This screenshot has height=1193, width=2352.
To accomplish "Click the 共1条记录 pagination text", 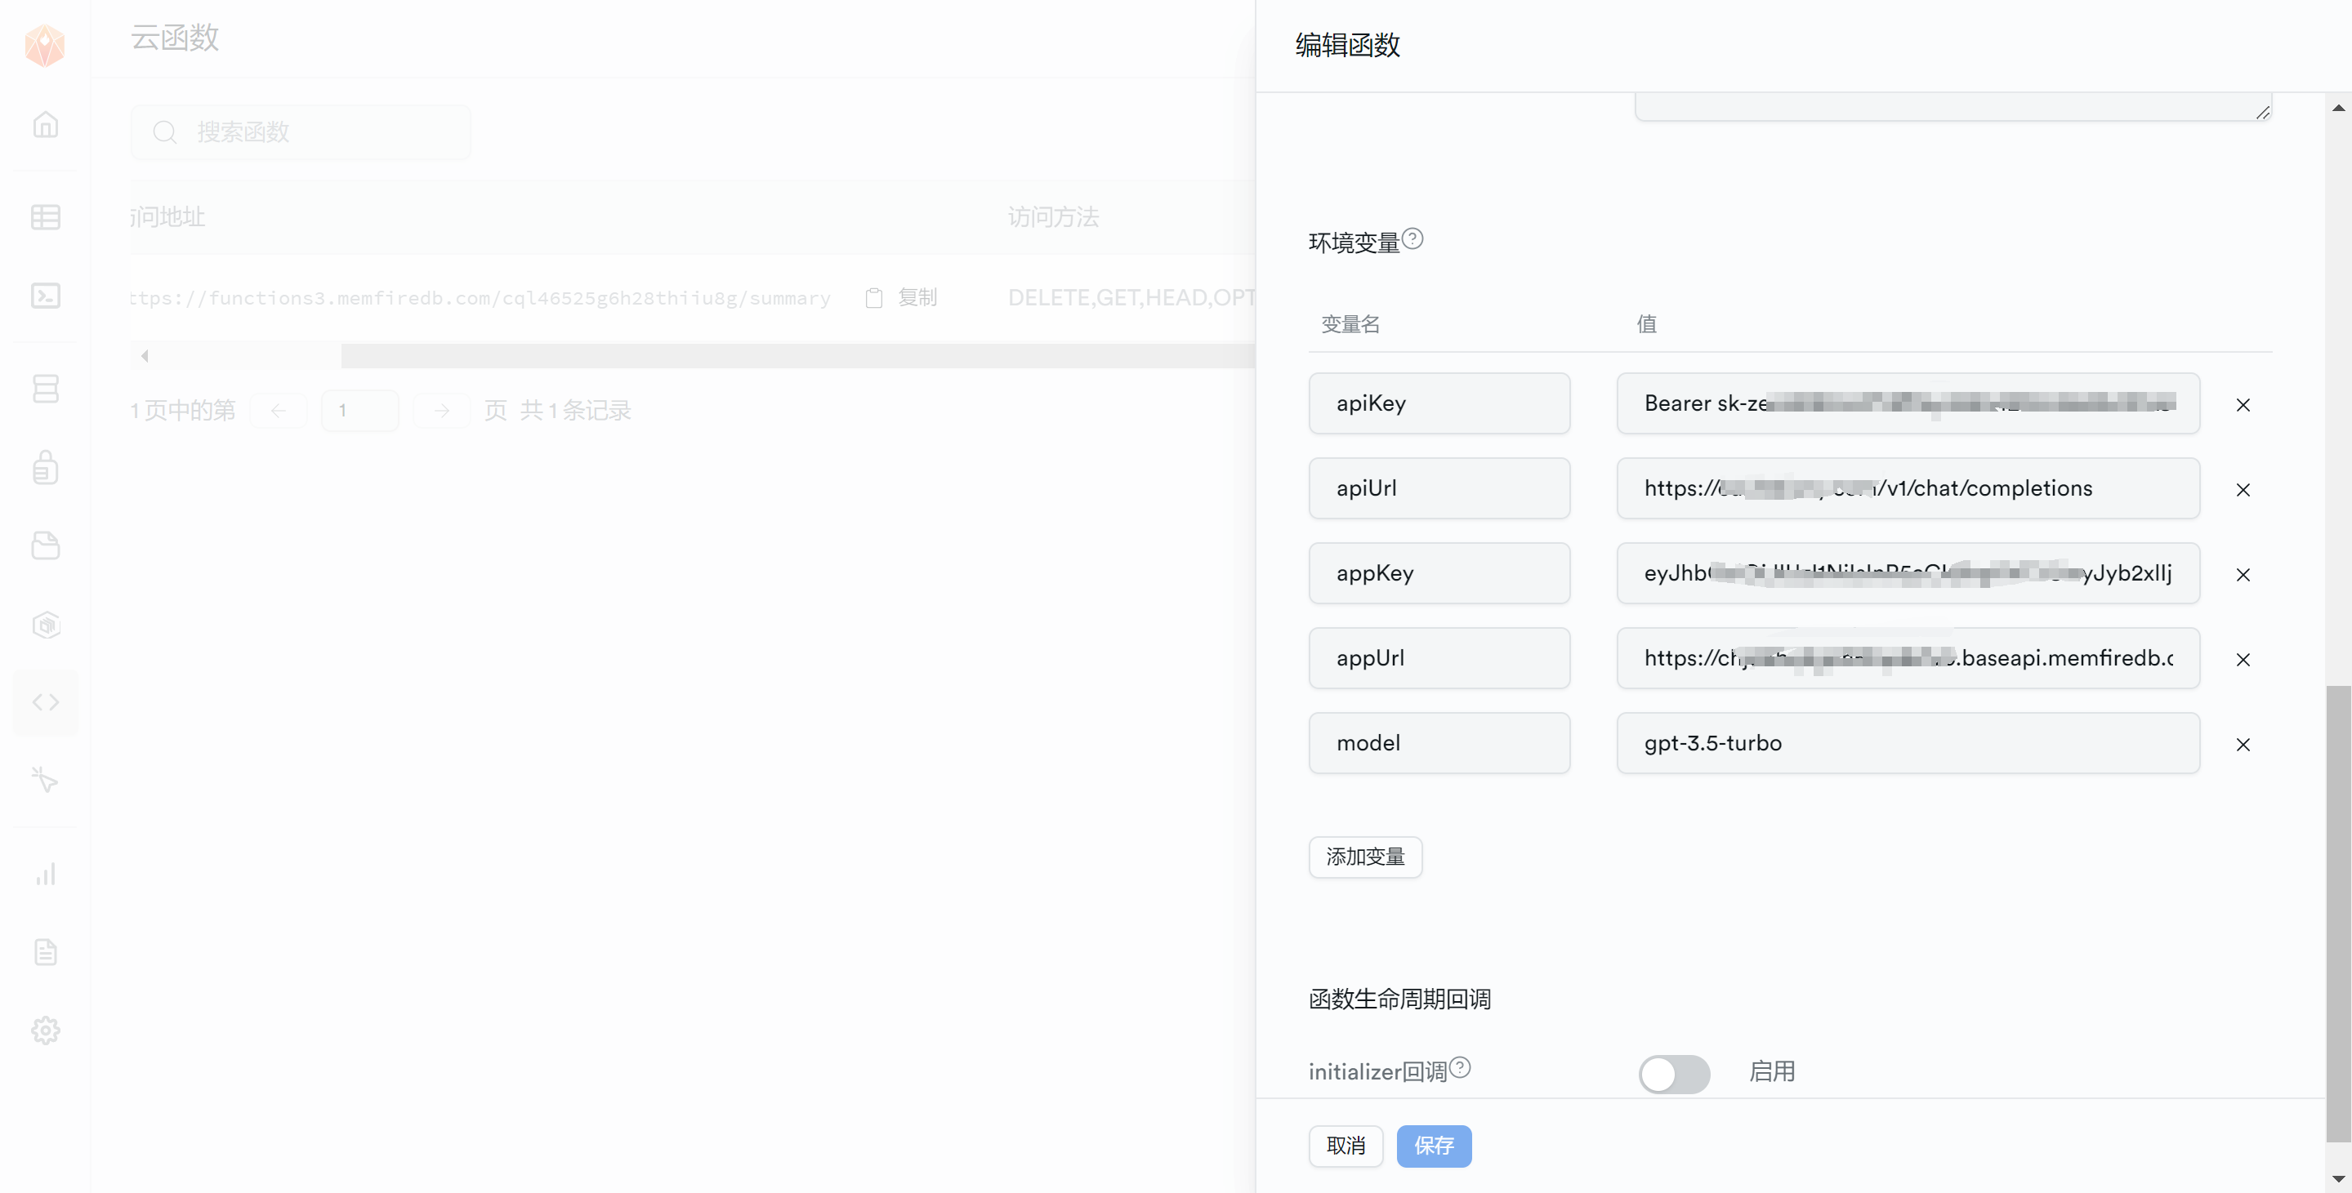I will (575, 411).
